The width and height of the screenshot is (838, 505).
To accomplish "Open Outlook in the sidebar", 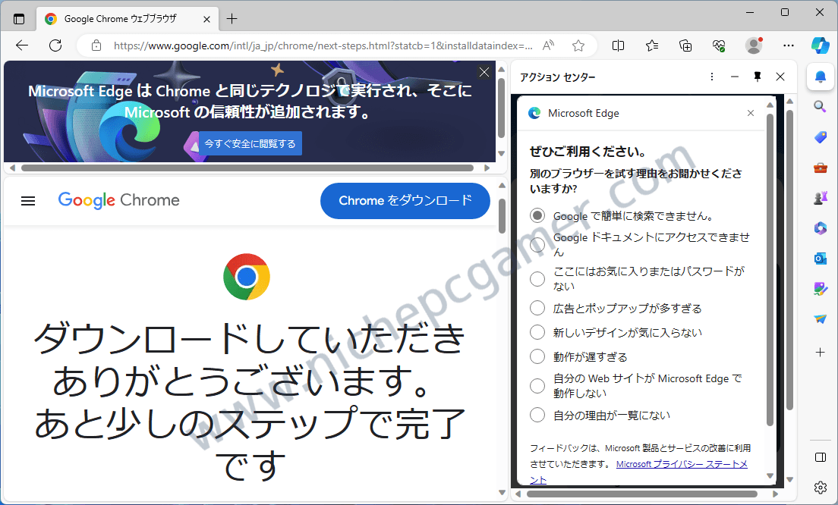I will point(821,259).
